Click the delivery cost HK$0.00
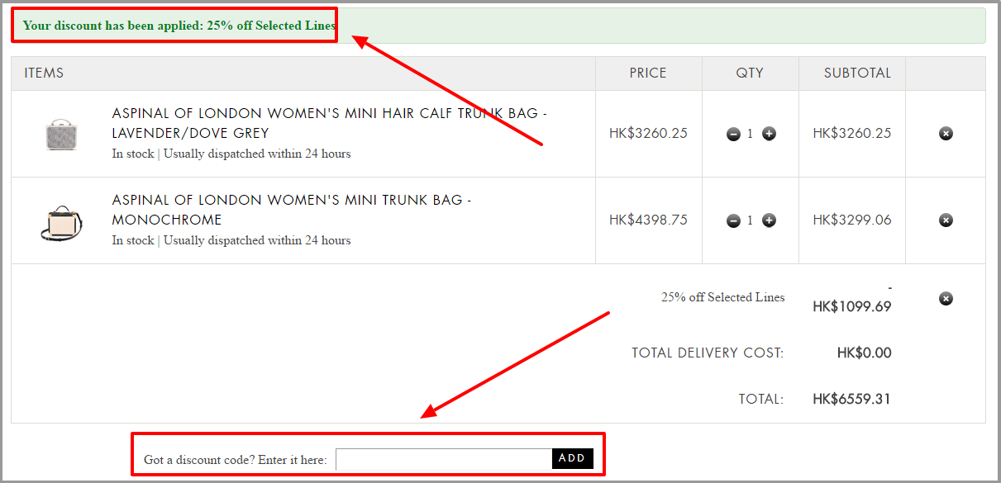Viewport: 1001px width, 483px height. (x=865, y=353)
